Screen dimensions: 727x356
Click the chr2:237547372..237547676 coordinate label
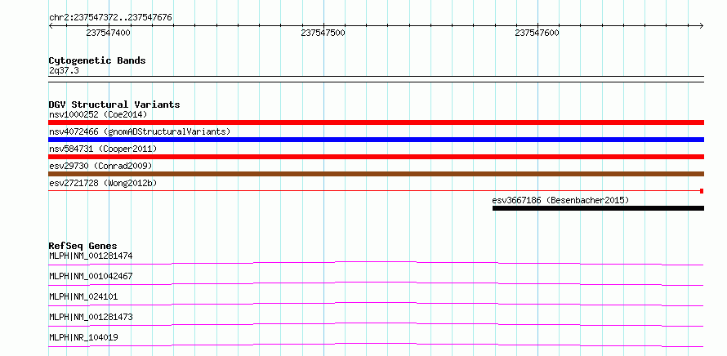point(110,18)
